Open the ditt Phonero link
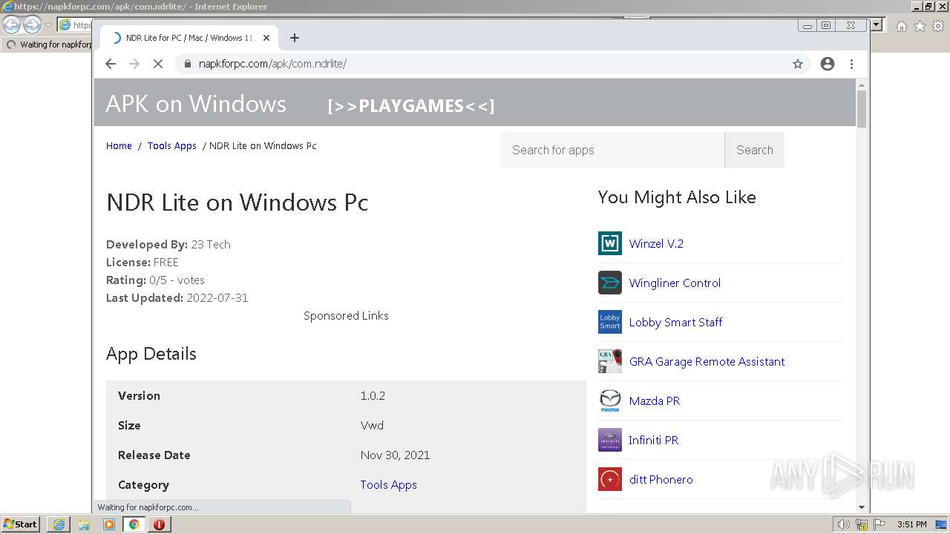 coord(661,479)
